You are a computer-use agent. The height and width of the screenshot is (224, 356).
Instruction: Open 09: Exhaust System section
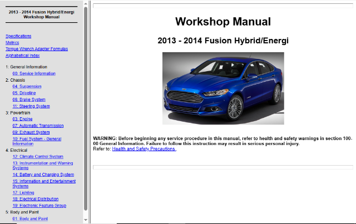click(31, 132)
